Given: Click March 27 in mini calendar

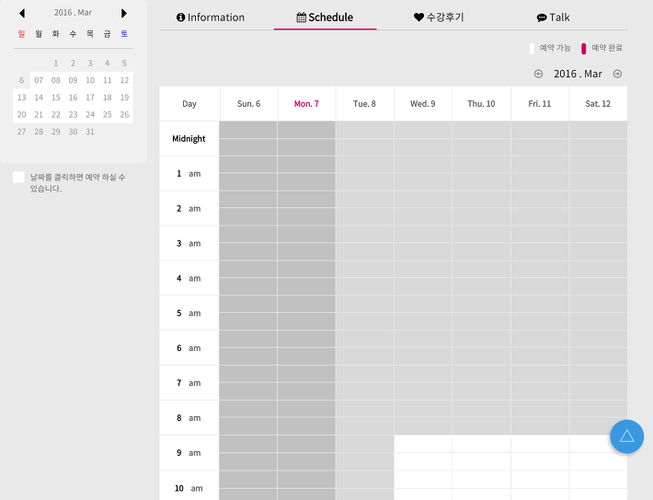Looking at the screenshot, I should click(x=22, y=132).
